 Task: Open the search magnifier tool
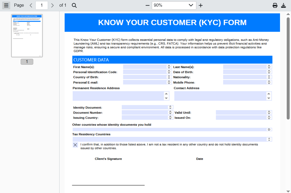[74, 5]
